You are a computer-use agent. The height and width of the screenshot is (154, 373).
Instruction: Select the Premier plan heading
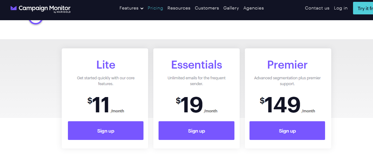click(287, 65)
